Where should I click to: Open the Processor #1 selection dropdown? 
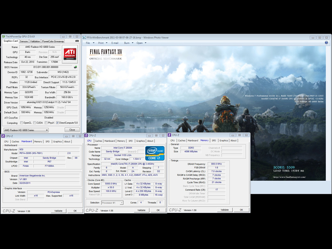[112, 203]
